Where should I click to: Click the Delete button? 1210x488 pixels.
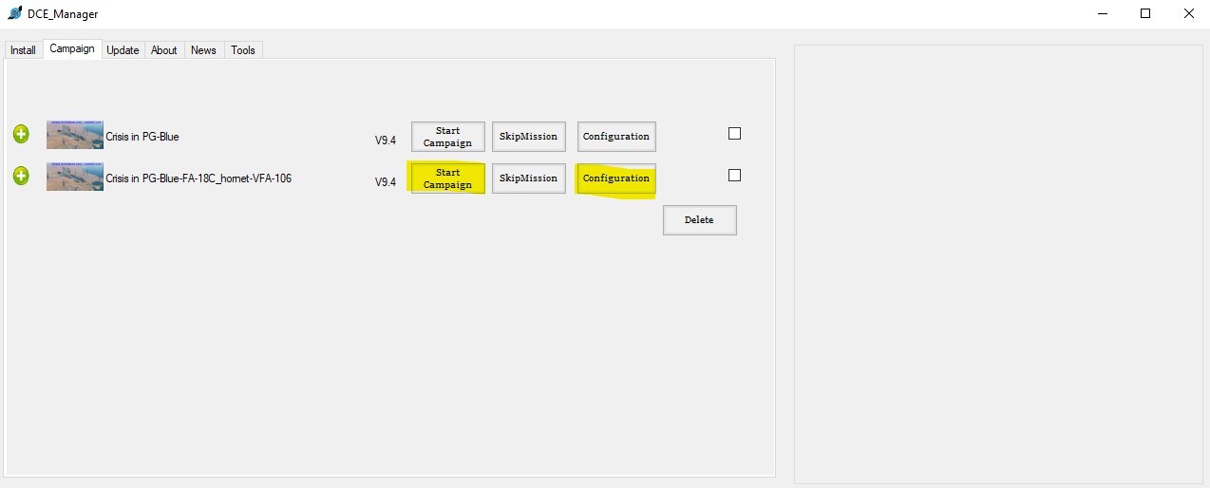[x=699, y=220]
